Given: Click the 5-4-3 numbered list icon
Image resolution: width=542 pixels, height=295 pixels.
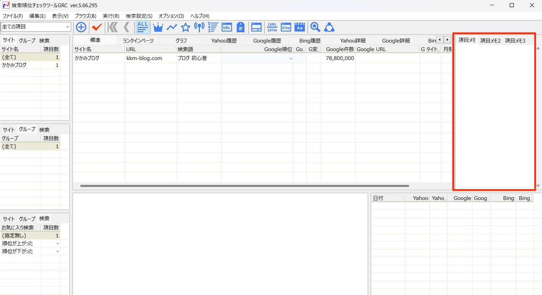Looking at the screenshot, I should 213,27.
